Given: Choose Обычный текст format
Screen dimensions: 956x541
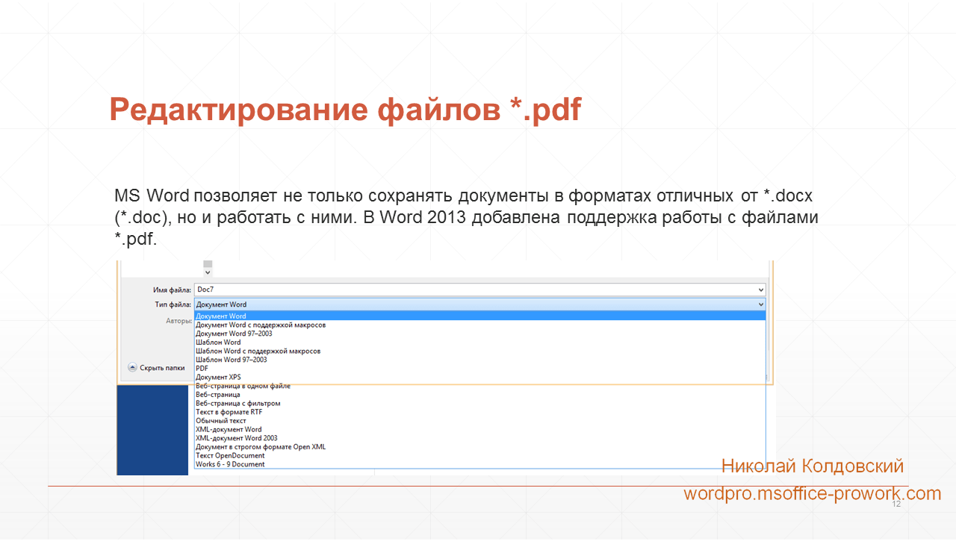Looking at the screenshot, I should 220,421.
